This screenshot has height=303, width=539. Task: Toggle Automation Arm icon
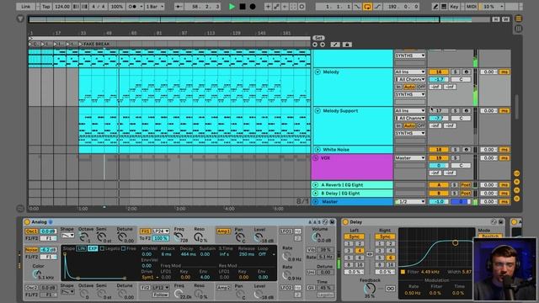click(276, 7)
